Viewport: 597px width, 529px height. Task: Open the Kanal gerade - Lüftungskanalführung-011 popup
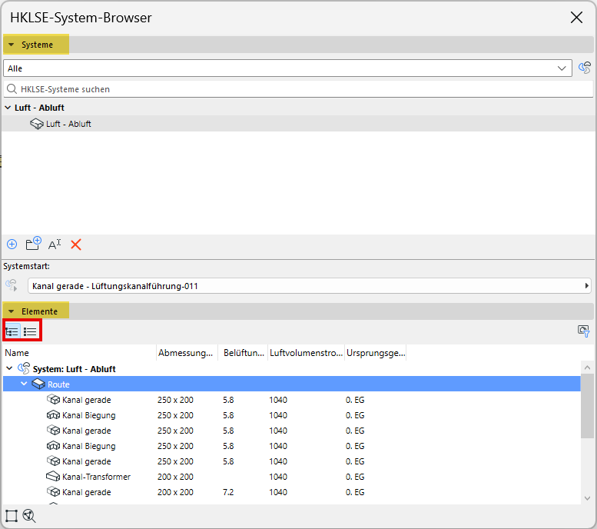tap(309, 286)
